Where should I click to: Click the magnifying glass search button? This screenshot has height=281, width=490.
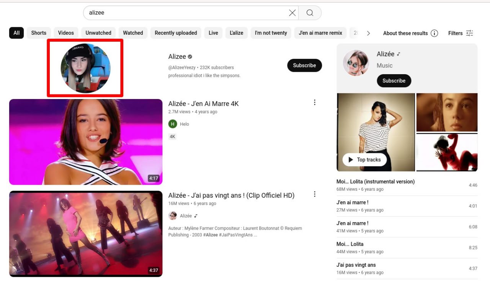tap(310, 13)
